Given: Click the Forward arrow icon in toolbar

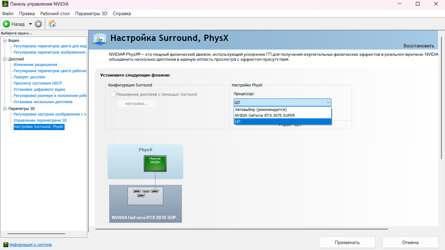Looking at the screenshot, I should pos(38,24).
